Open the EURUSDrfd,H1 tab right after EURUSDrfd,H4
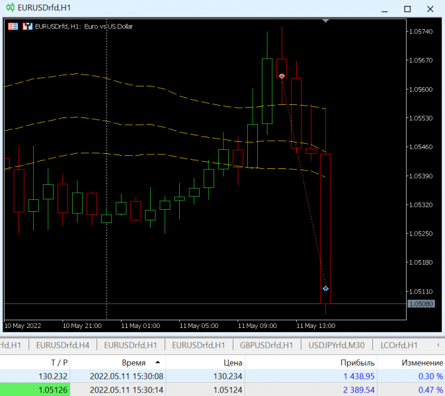 click(x=130, y=345)
